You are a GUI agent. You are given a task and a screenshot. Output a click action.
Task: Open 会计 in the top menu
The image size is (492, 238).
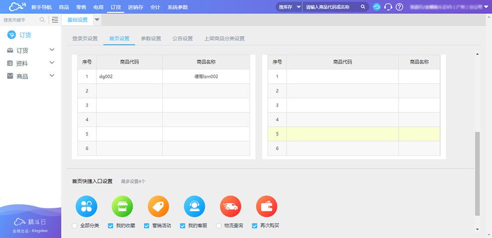point(156,7)
